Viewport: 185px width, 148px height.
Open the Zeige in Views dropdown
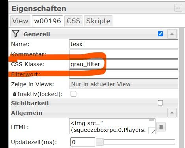(x=123, y=84)
